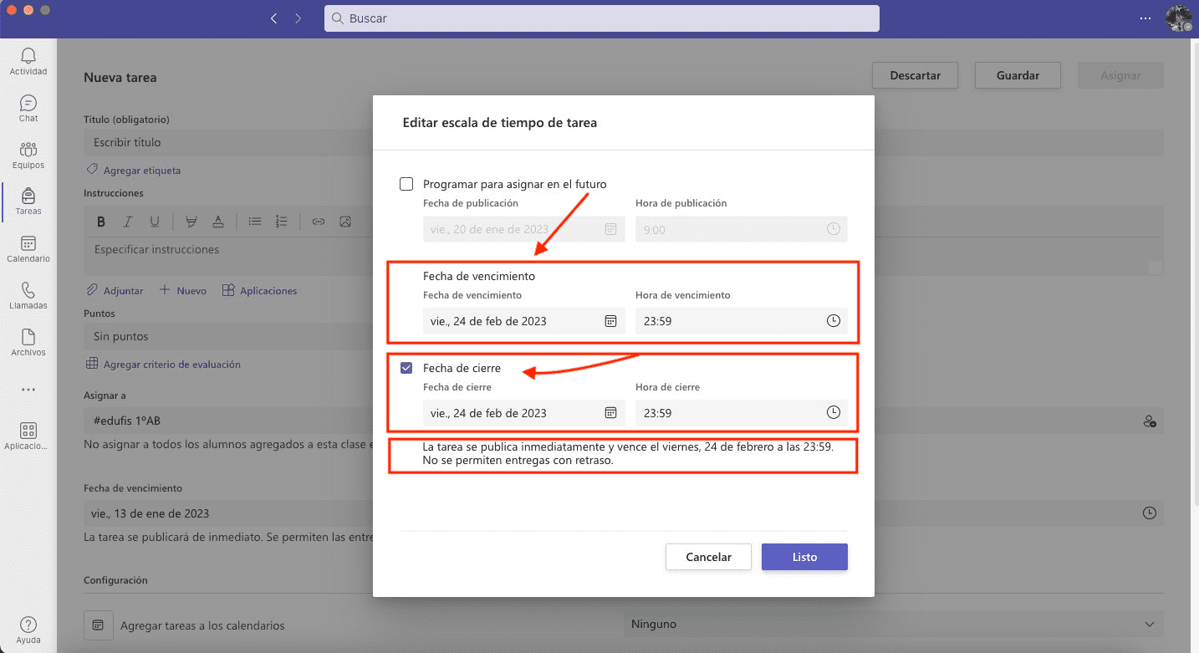Click the Cancelar button
Viewport: 1199px width, 653px height.
[708, 557]
